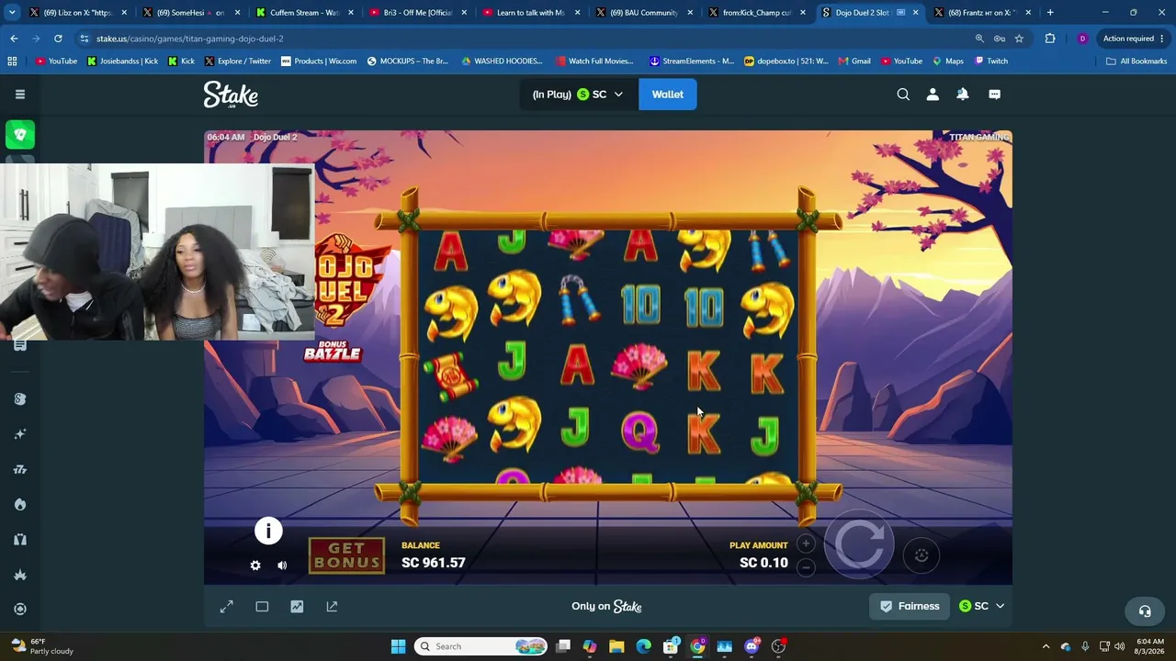Reload the Stake page
Image resolution: width=1176 pixels, height=661 pixels.
pos(58,39)
